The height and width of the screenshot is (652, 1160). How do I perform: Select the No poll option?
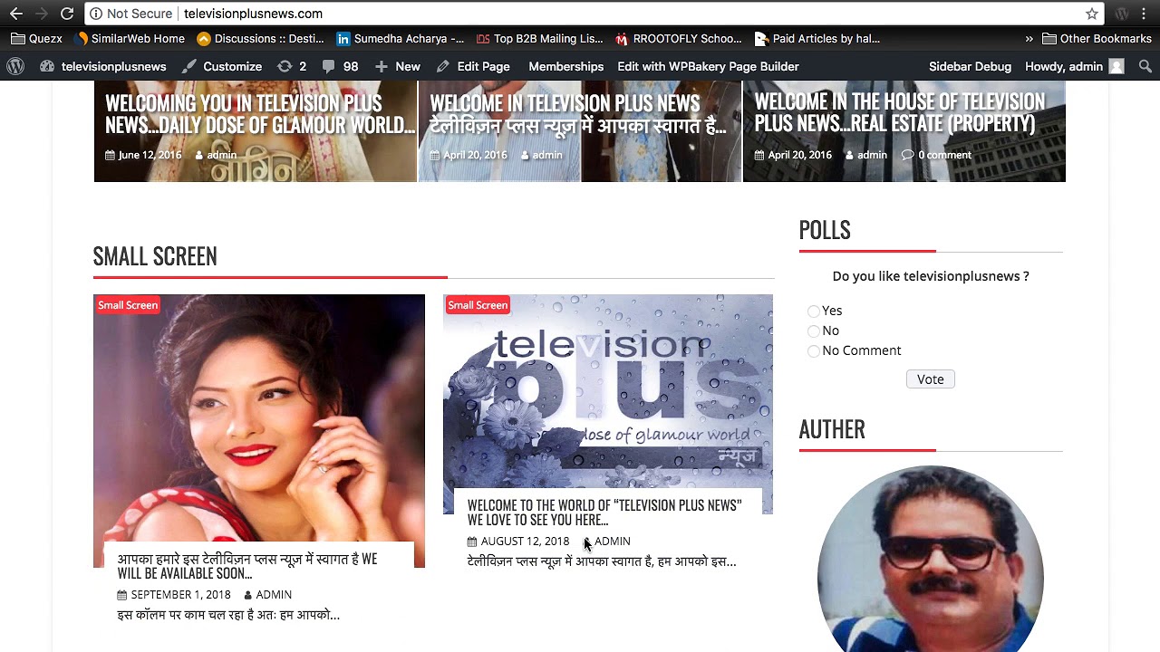814,331
